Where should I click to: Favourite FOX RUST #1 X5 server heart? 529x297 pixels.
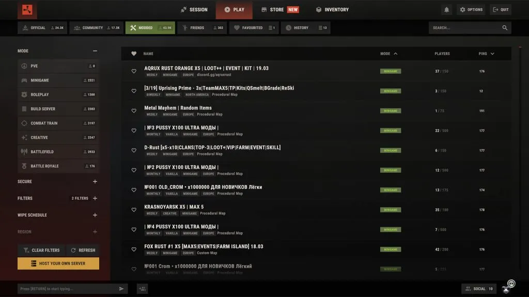click(134, 250)
